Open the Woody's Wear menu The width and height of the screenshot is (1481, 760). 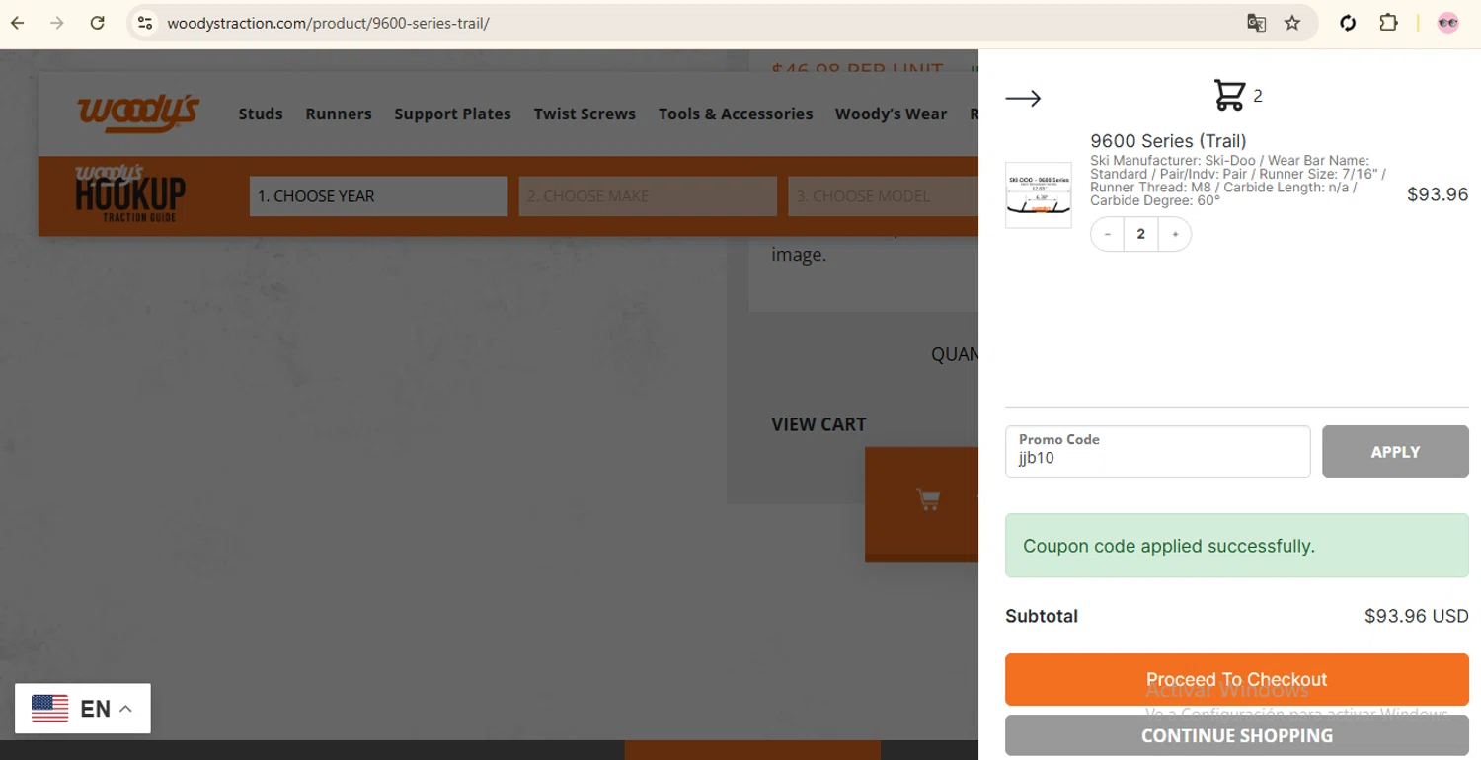pos(891,114)
